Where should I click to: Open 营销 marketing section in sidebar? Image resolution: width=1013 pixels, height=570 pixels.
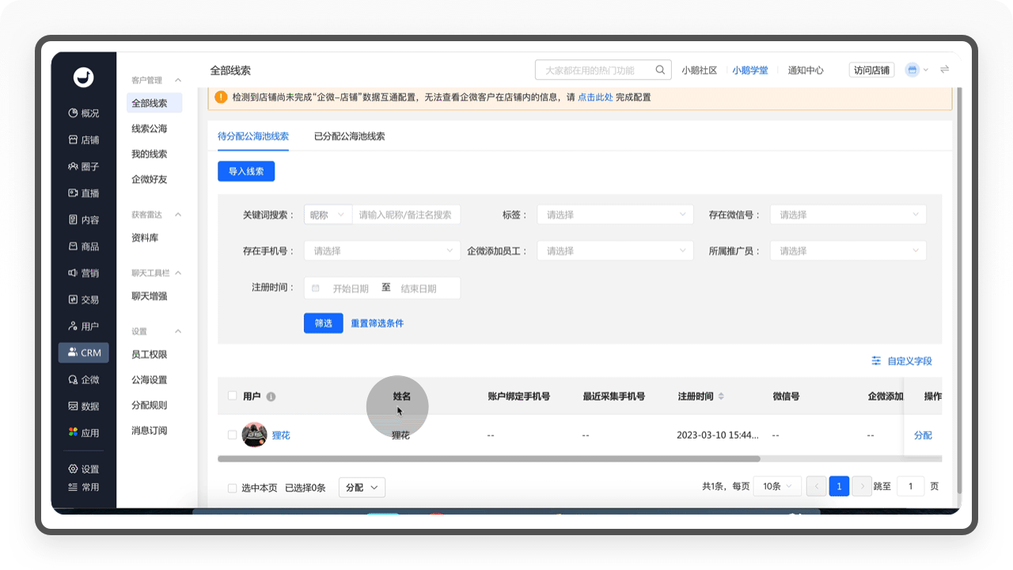click(x=84, y=273)
